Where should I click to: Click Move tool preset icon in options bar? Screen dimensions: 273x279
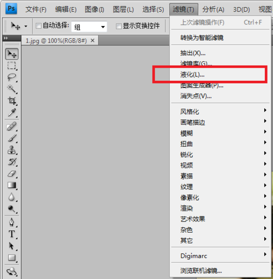coord(15,26)
